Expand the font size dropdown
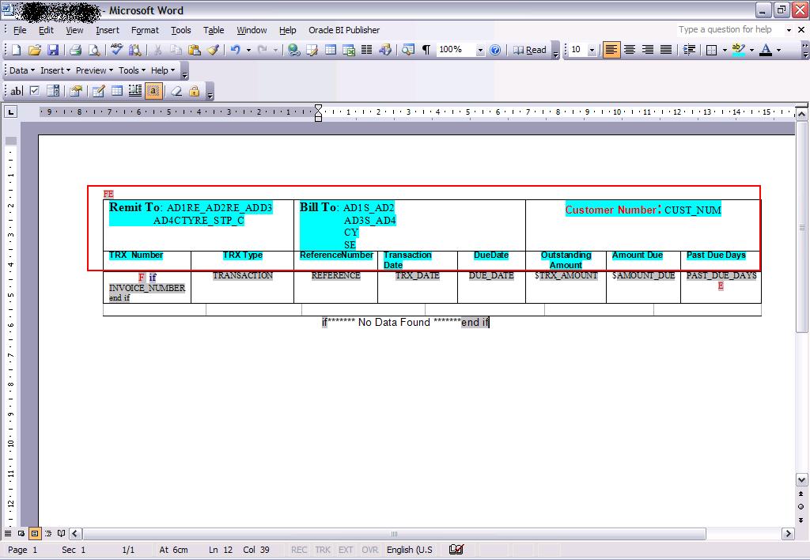This screenshot has height=560, width=810. tap(591, 49)
